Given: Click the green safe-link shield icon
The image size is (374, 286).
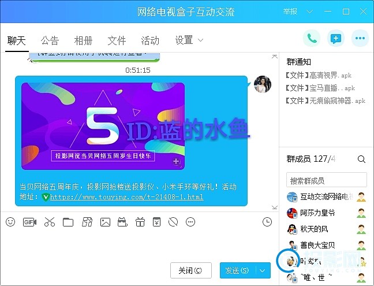Looking at the screenshot, I should click(x=46, y=197).
